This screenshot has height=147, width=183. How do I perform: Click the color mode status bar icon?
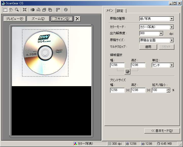click(x=75, y=144)
